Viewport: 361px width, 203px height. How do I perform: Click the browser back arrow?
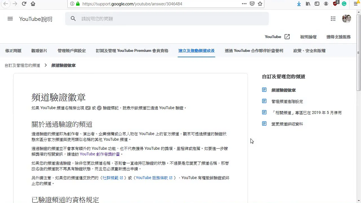point(6,4)
